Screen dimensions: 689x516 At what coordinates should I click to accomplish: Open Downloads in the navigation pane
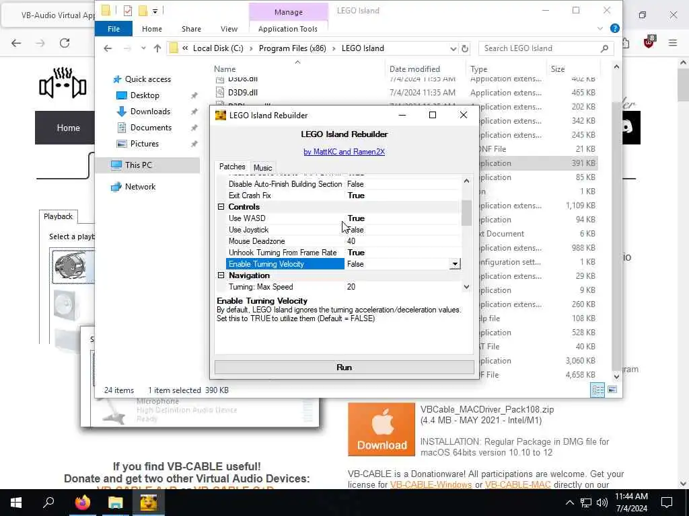point(150,112)
